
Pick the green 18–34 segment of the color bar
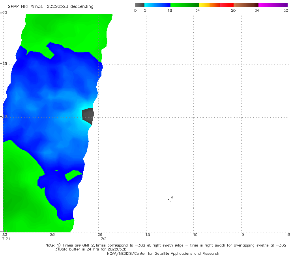[185, 5]
